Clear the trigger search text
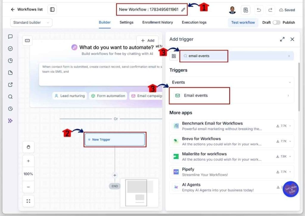The image size is (305, 216). tap(289, 56)
